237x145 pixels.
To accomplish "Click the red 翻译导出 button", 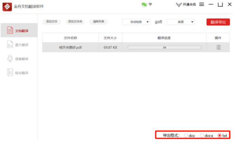I will (x=218, y=22).
